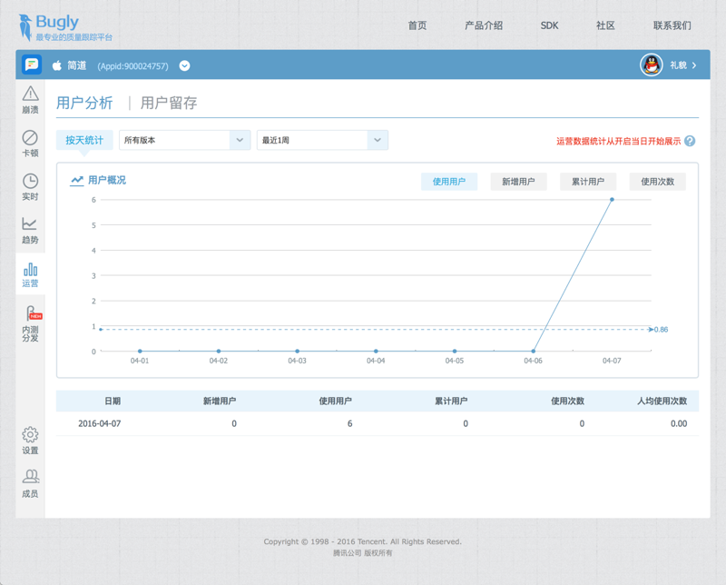Viewport: 726px width, 585px height.
Task: Show 新增用户 series in chart
Action: (518, 182)
